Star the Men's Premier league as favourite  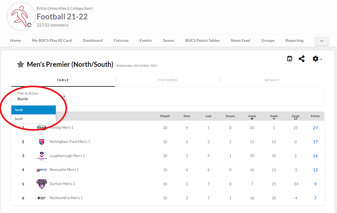click(21, 65)
